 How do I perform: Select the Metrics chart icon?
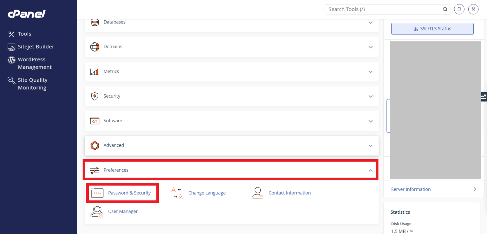(x=94, y=72)
